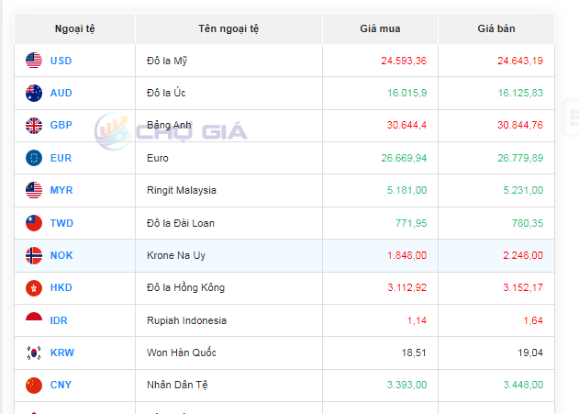Click the European Union flag icon
Image resolution: width=579 pixels, height=414 pixels.
[x=34, y=158]
